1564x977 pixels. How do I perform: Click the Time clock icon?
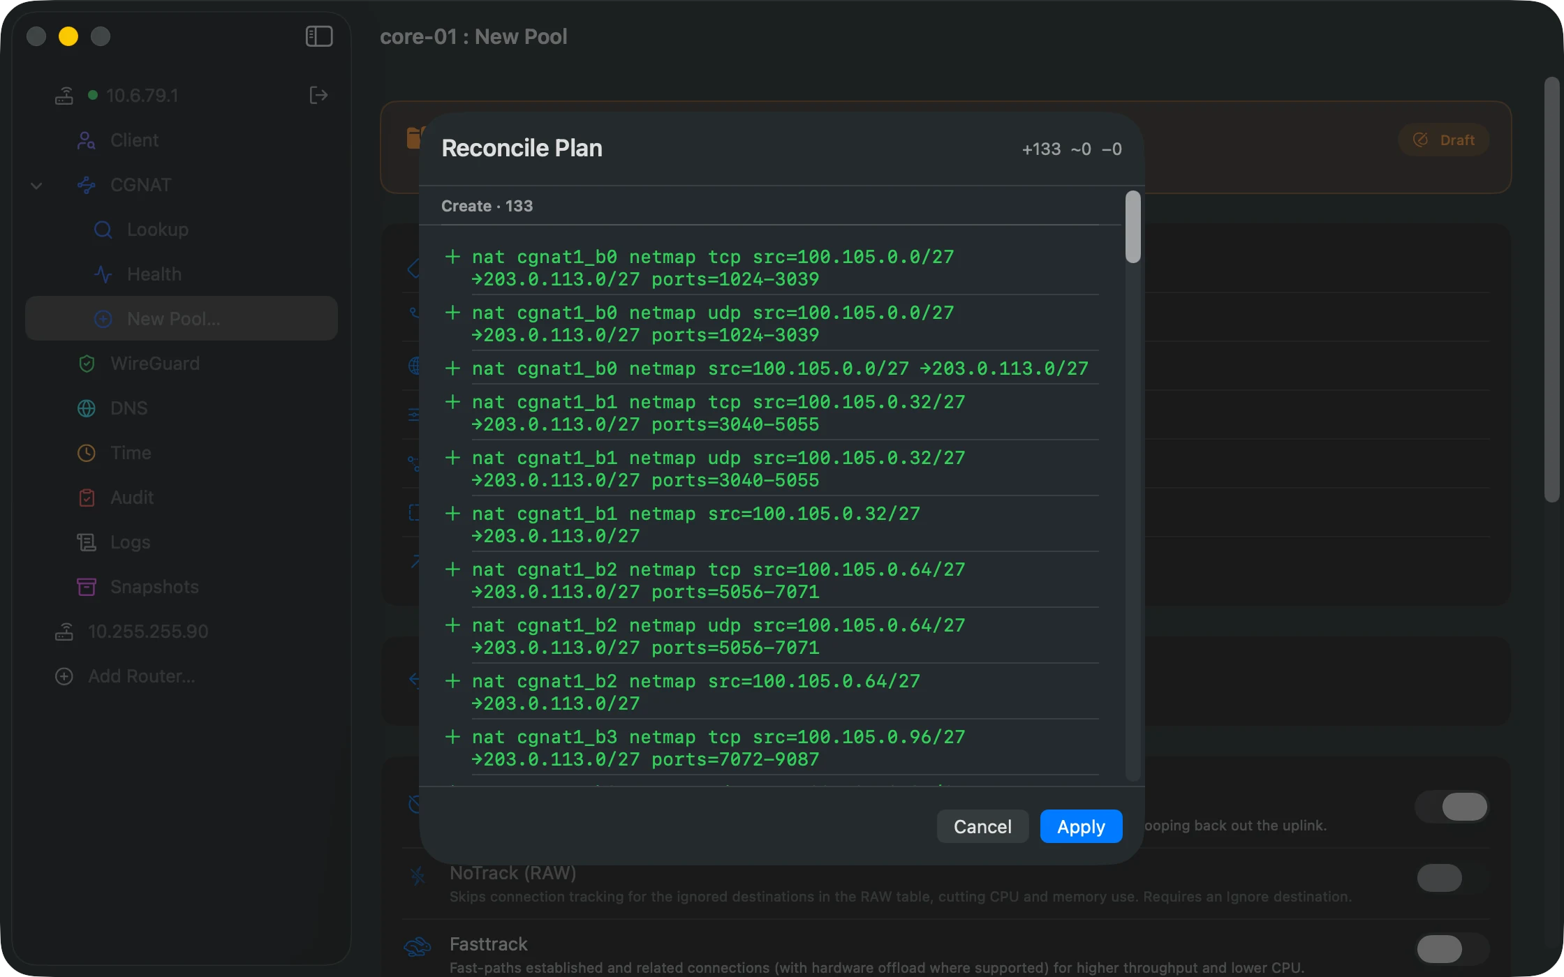pos(87,453)
